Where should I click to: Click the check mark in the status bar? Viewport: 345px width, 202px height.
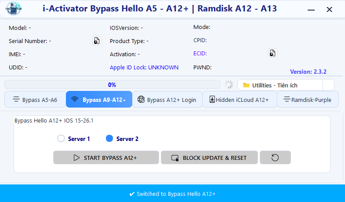coord(132,194)
